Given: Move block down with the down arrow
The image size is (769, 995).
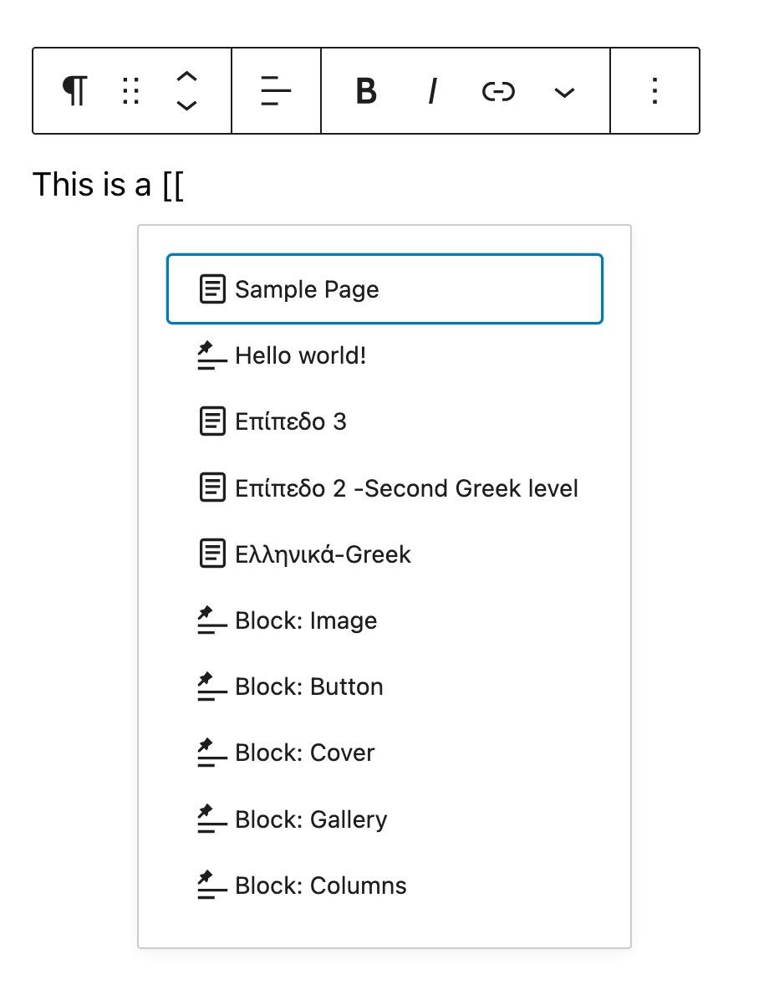Looking at the screenshot, I should pyautogui.click(x=187, y=105).
